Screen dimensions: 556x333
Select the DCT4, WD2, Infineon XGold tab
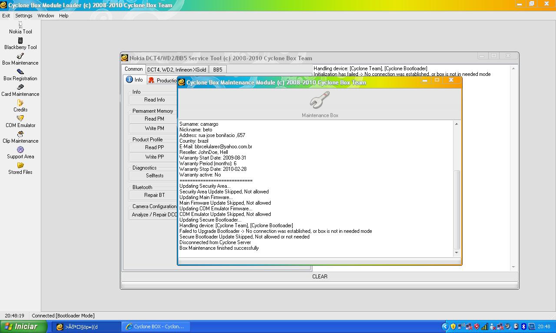point(176,69)
